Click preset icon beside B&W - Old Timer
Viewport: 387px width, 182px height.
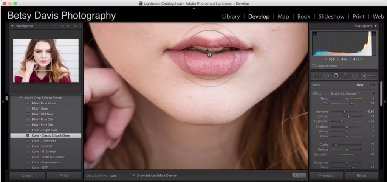click(28, 114)
